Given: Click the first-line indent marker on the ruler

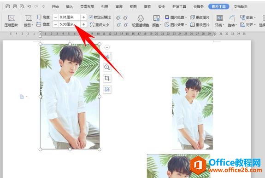Looking at the screenshot, I should point(40,32).
